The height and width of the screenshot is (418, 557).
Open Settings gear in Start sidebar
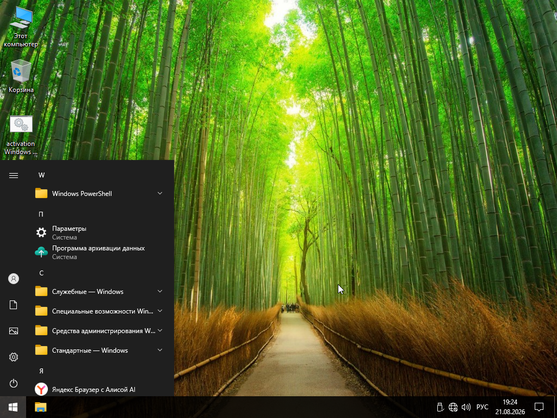[x=14, y=357]
